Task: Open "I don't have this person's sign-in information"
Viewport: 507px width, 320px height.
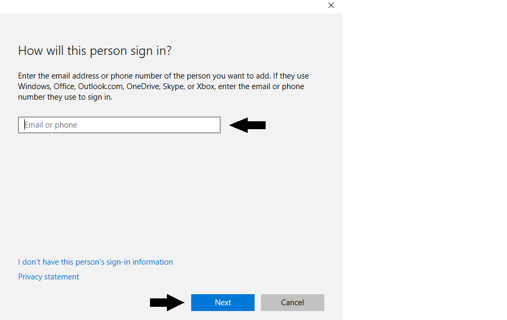Action: pos(95,262)
